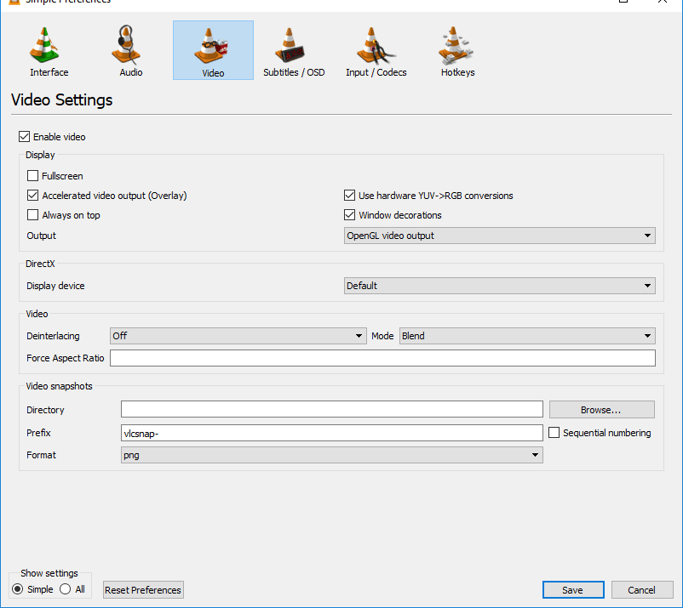Open the Audio headphones cone icon
The width and height of the screenshot is (683, 608).
pyautogui.click(x=126, y=44)
